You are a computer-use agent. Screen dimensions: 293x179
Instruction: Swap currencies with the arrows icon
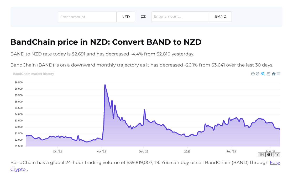click(143, 17)
